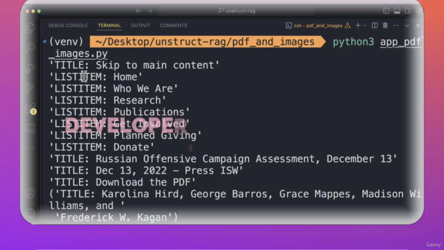444x250 pixels.
Task: Open the Search view in activity bar
Action: coord(31,48)
